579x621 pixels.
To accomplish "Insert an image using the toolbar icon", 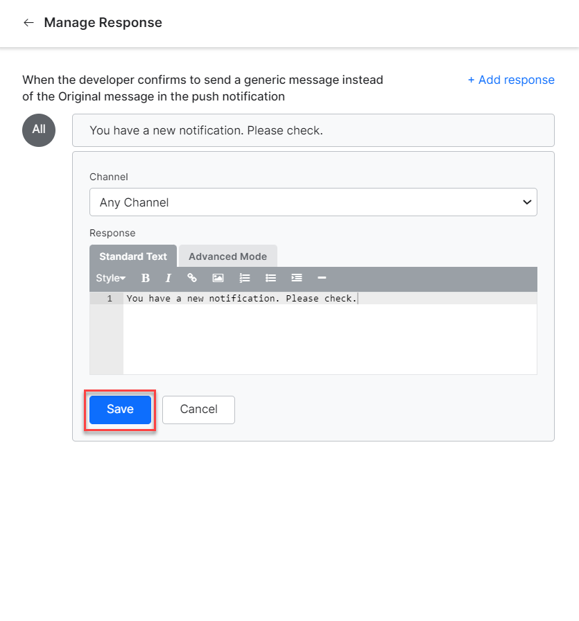I will 218,278.
